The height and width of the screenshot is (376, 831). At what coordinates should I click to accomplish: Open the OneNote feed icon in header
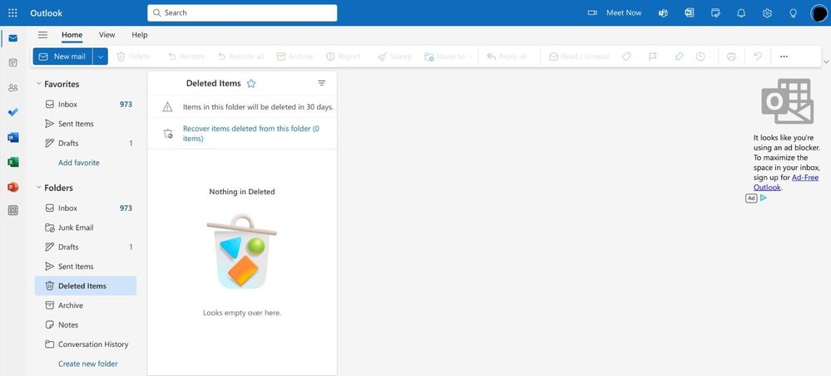689,12
